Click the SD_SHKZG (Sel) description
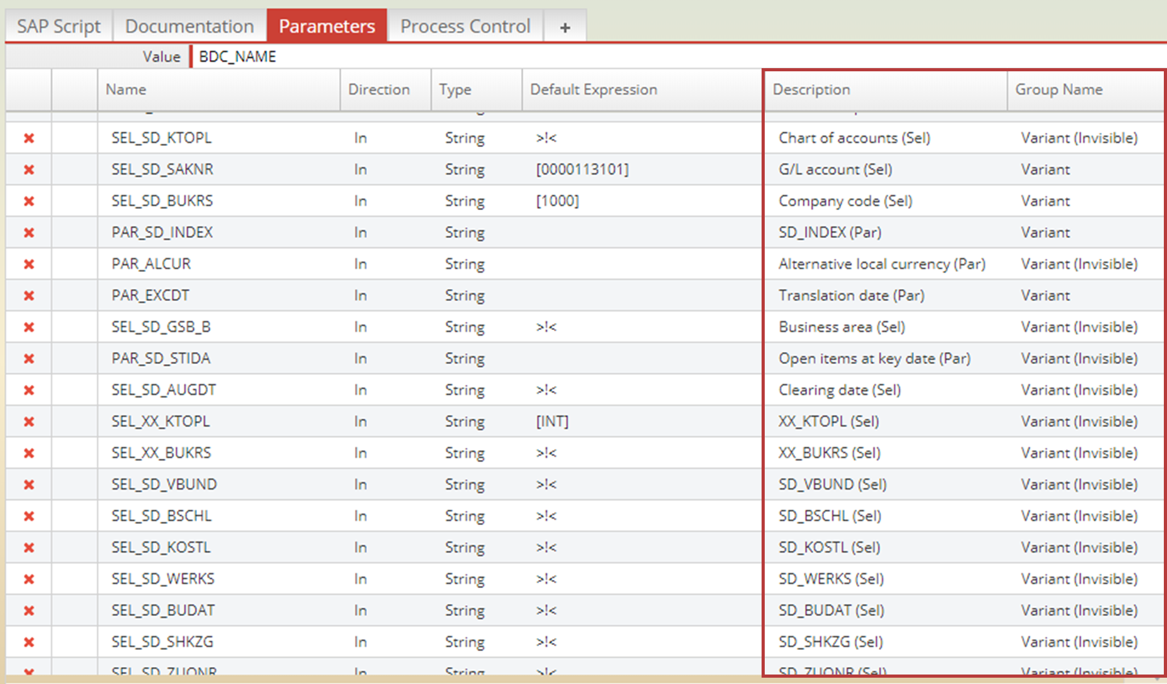 830,643
